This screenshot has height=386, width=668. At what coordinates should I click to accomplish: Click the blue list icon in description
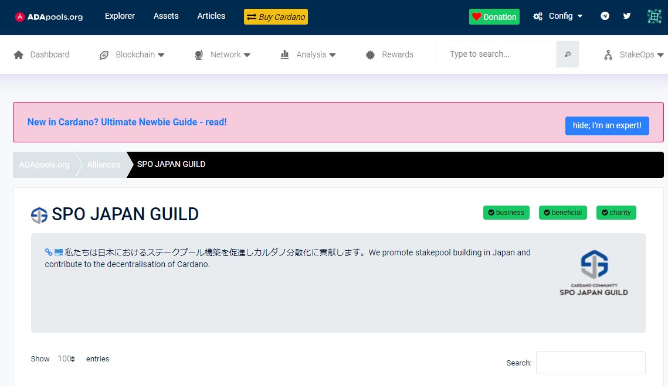59,252
